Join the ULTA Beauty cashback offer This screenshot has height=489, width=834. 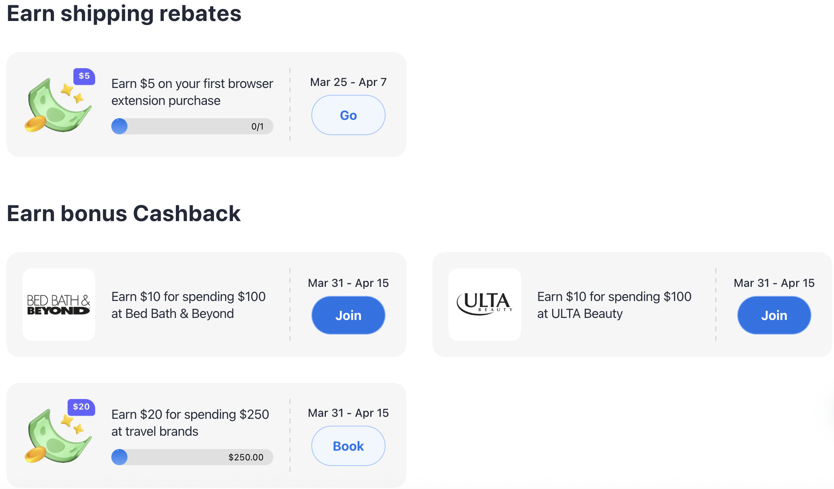(774, 315)
